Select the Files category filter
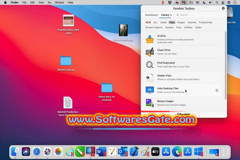240x160 pixels. point(172,22)
